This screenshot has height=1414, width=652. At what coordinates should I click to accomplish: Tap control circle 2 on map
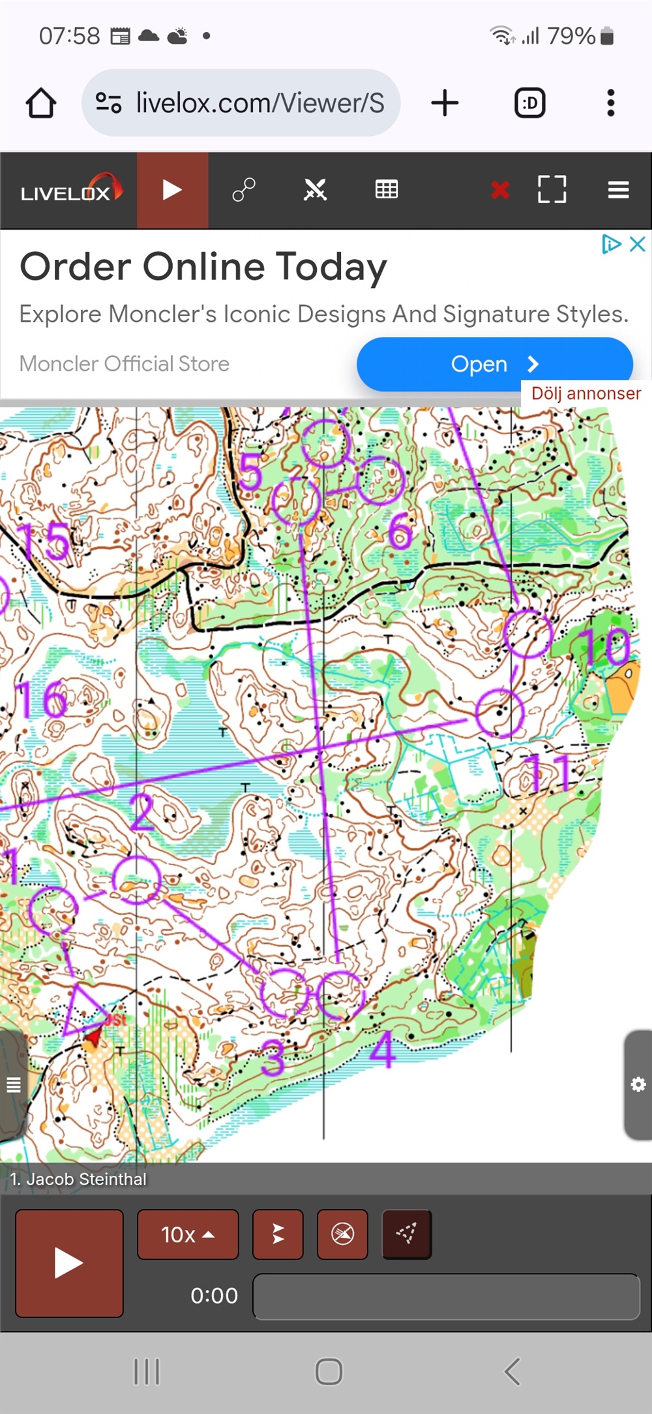[x=136, y=880]
